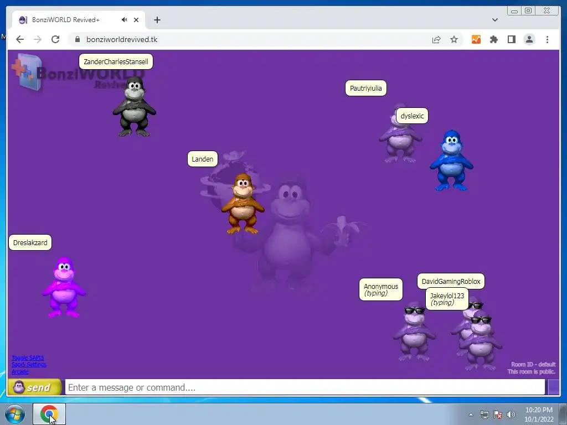Click the ZanderCharlesStansell name tag

click(116, 62)
